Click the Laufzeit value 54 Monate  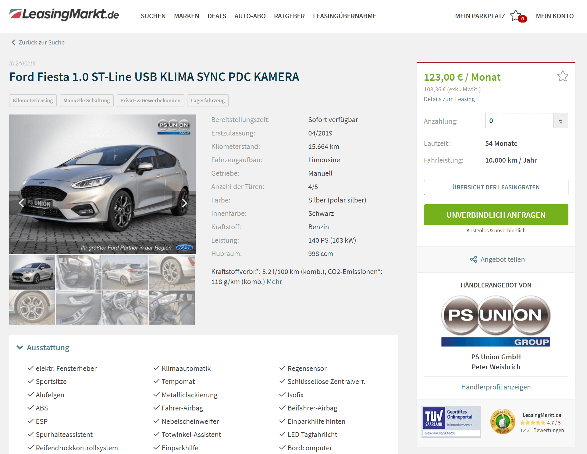pos(501,143)
